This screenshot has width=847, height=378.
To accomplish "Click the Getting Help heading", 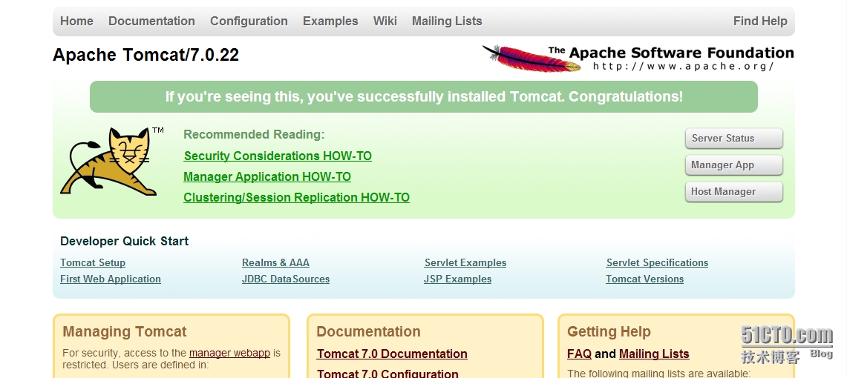I will pyautogui.click(x=609, y=331).
